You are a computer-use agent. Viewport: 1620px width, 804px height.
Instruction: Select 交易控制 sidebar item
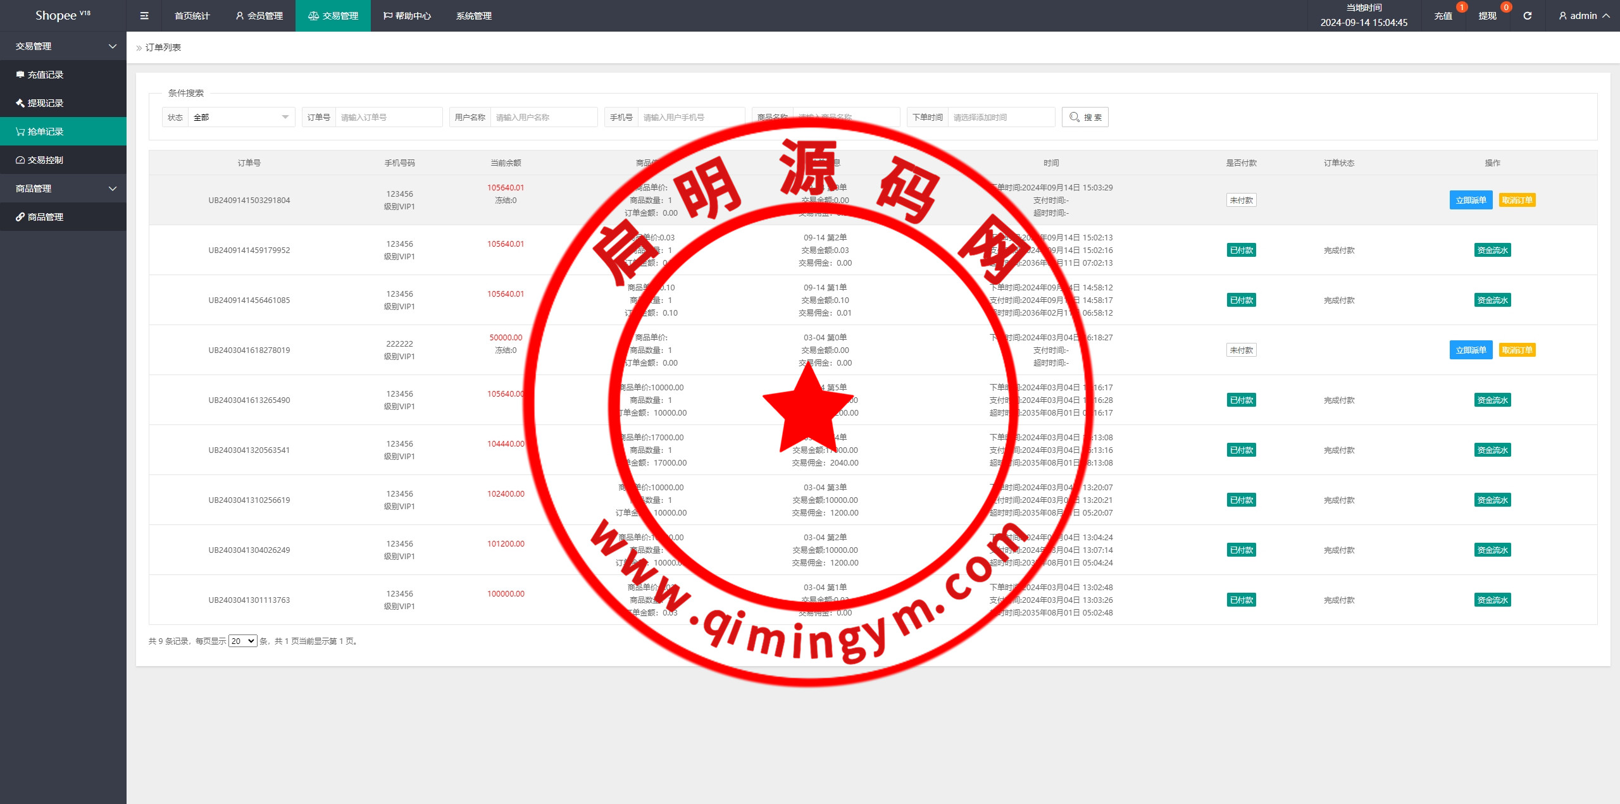pyautogui.click(x=46, y=160)
